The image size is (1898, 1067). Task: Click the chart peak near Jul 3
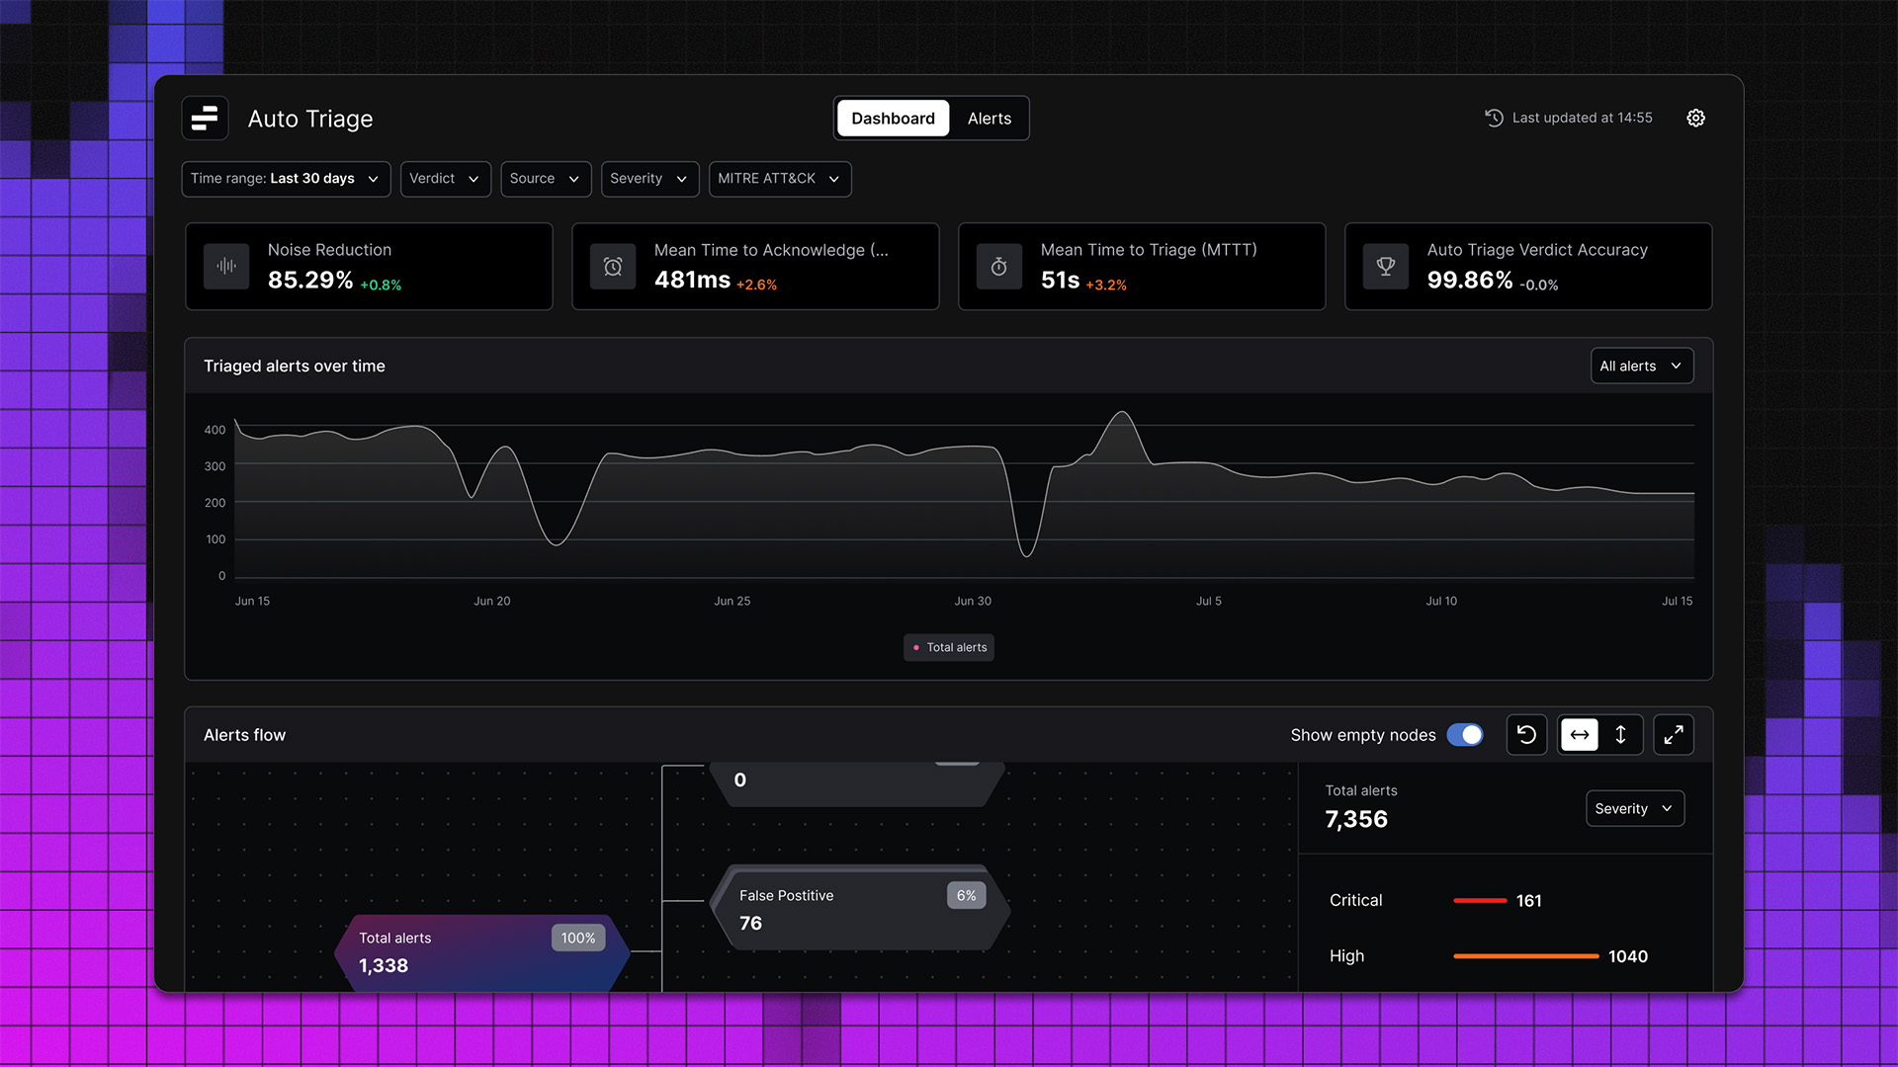tap(1122, 413)
